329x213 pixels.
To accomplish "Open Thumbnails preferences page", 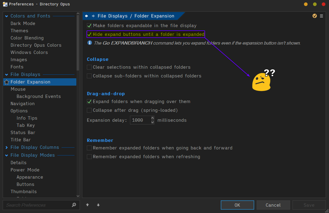I will (24, 192).
